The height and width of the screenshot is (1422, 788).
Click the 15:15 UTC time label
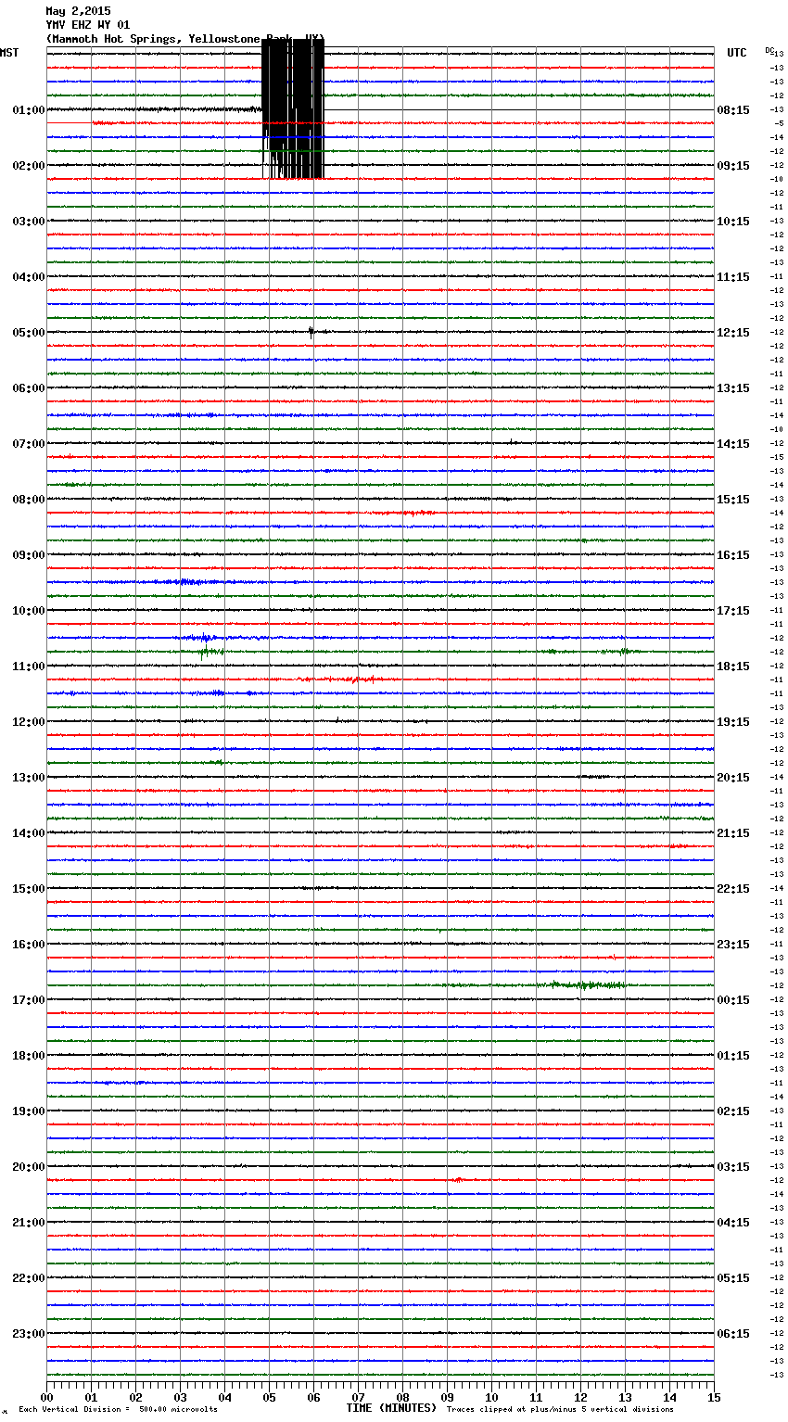pyautogui.click(x=733, y=500)
